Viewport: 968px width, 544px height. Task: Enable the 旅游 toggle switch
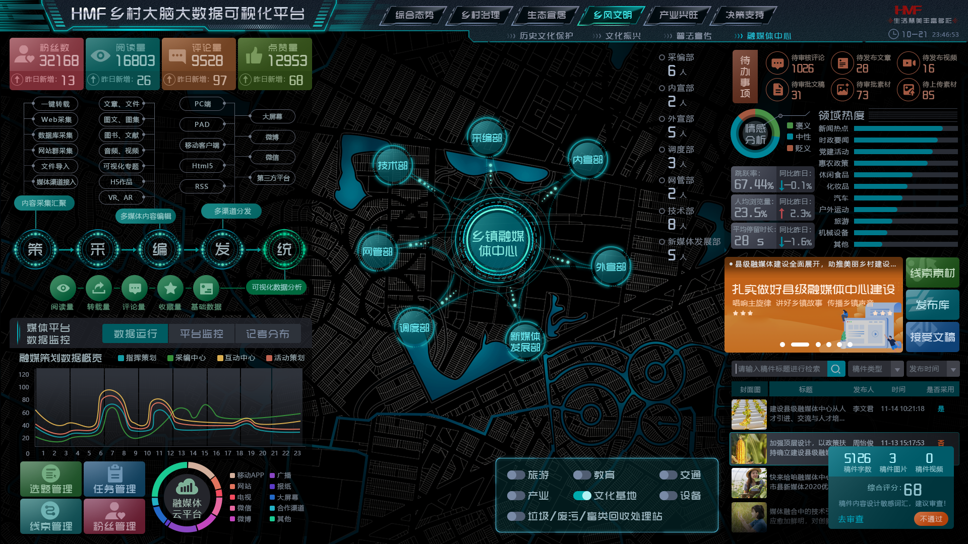tap(516, 475)
